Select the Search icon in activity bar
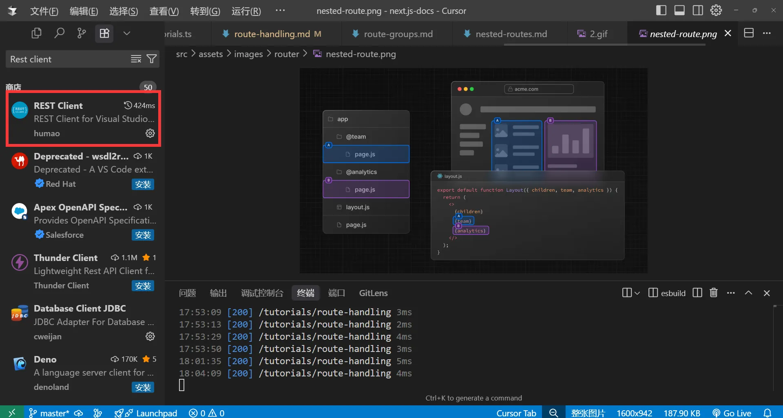The image size is (783, 418). point(60,33)
